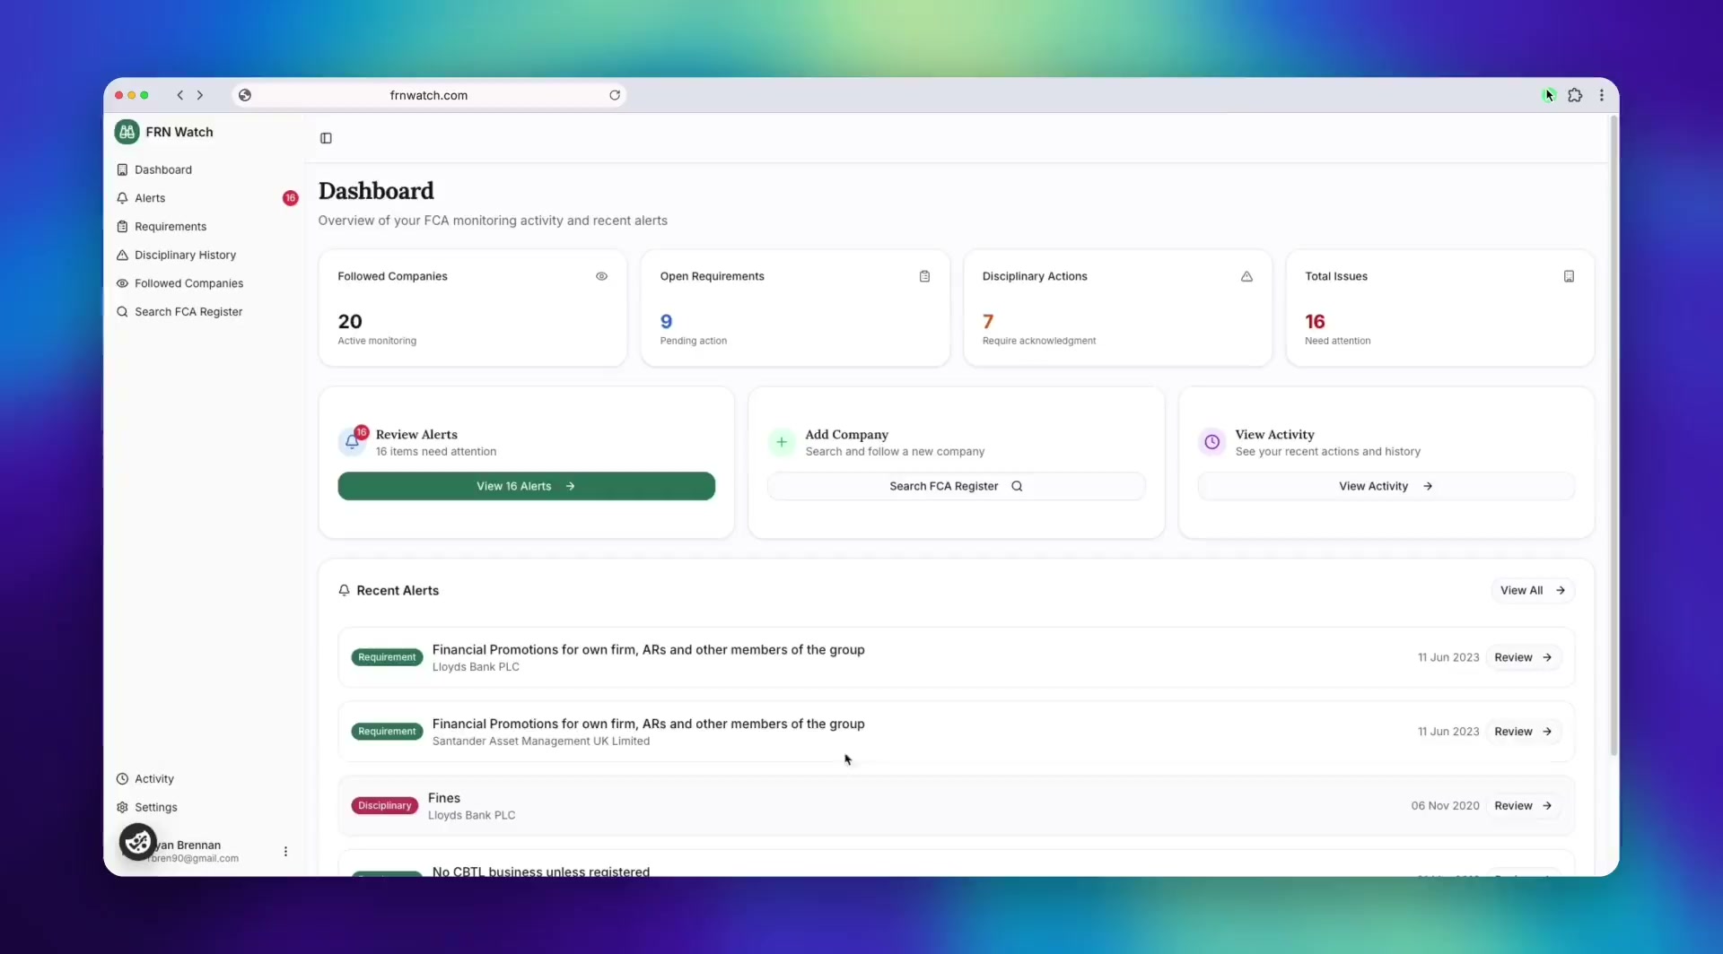
Task: Click the Review Alerts bell badge icon
Action: tap(353, 441)
